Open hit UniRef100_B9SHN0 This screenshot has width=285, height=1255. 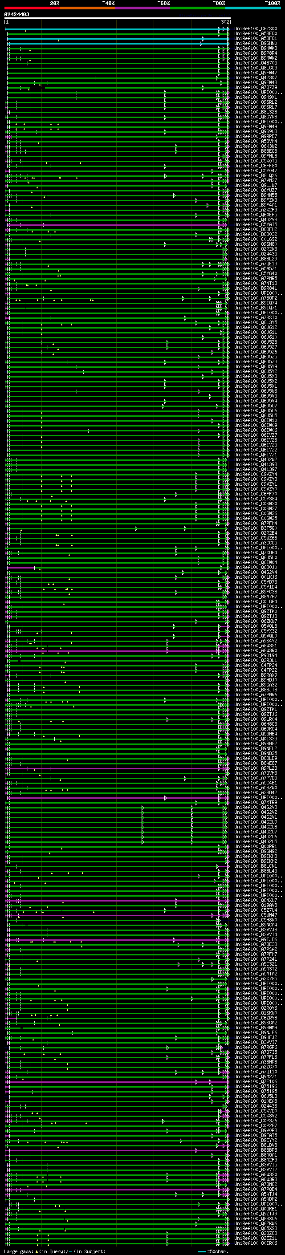point(256,43)
